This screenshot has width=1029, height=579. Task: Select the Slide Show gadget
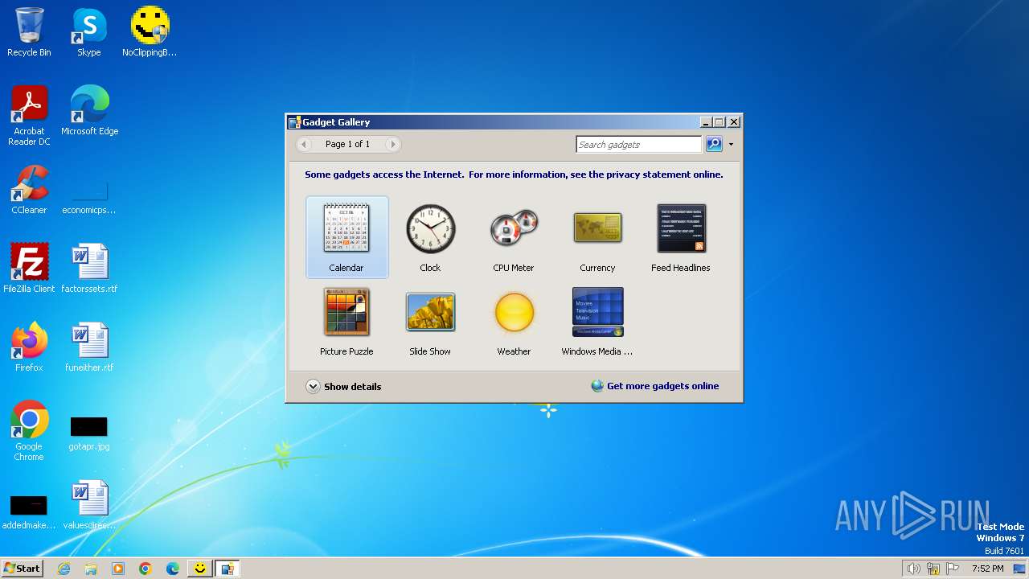click(430, 321)
